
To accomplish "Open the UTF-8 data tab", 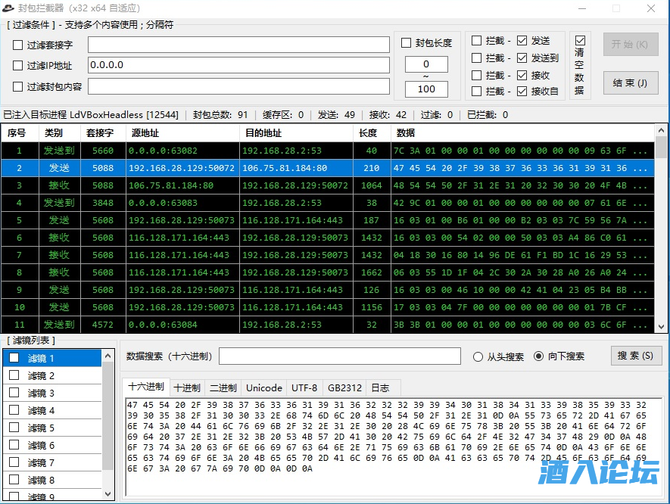I will 304,387.
